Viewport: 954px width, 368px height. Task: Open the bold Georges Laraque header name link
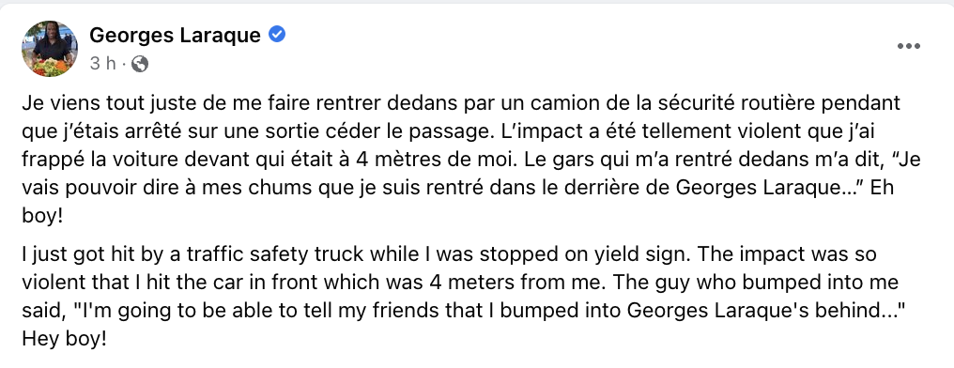click(x=176, y=36)
